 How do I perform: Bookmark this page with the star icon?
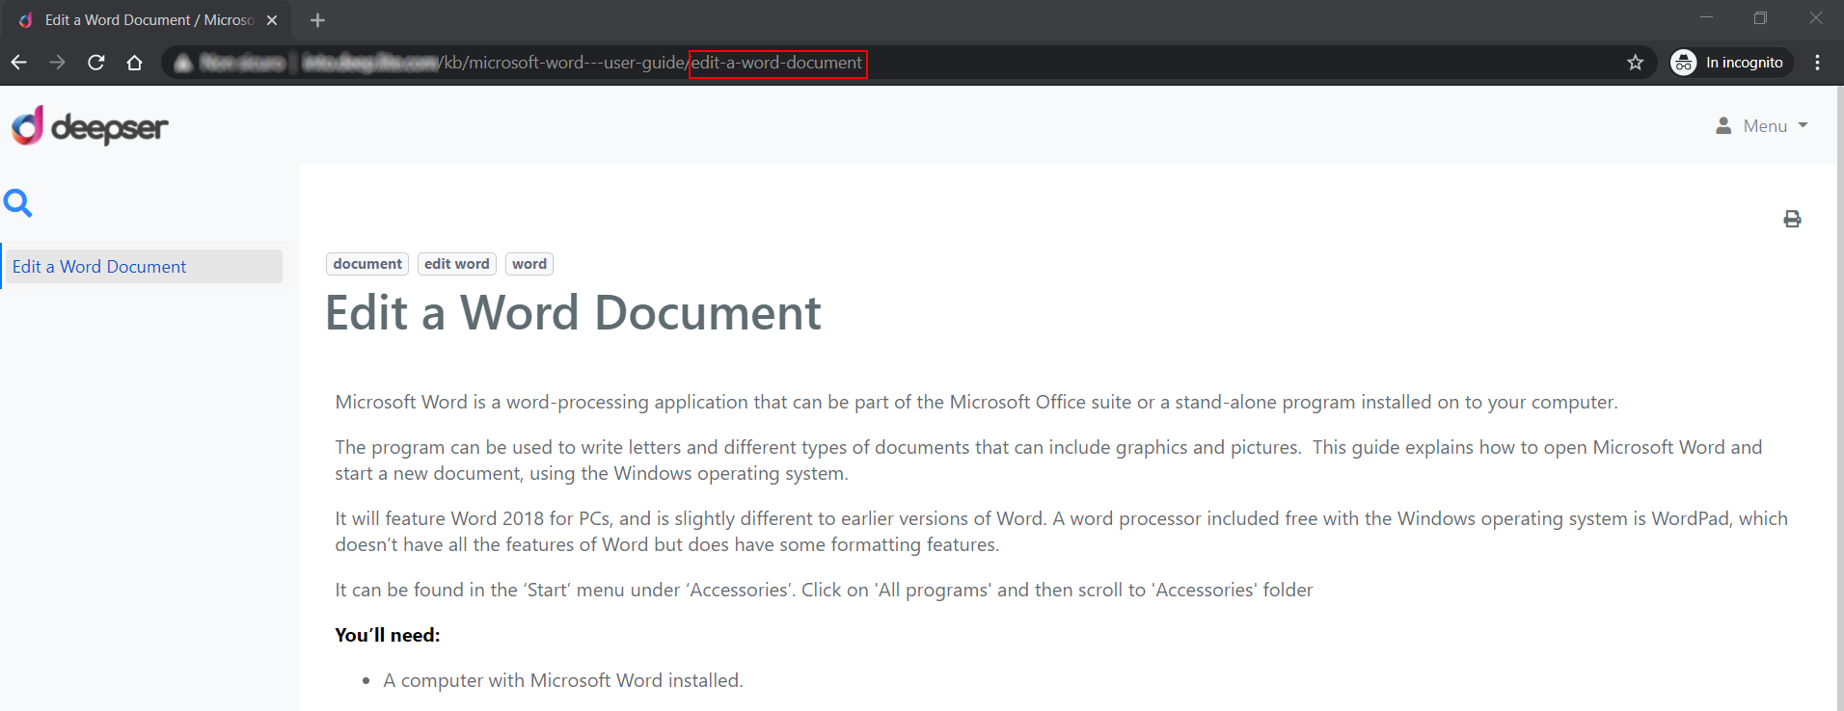(x=1636, y=63)
